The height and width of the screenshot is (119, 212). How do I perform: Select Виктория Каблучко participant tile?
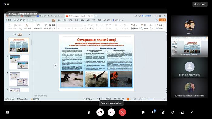pyautogui.click(x=190, y=67)
